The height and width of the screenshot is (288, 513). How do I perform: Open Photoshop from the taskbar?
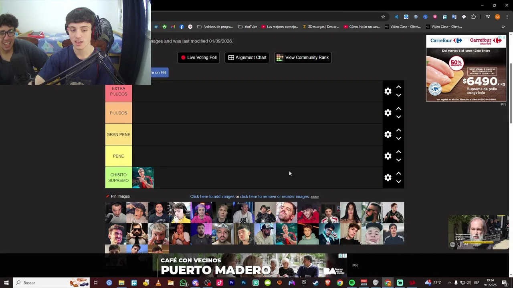pos(243,283)
